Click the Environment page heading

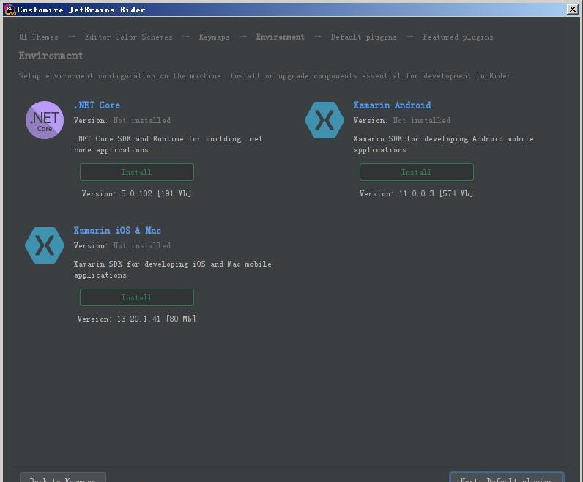[51, 56]
